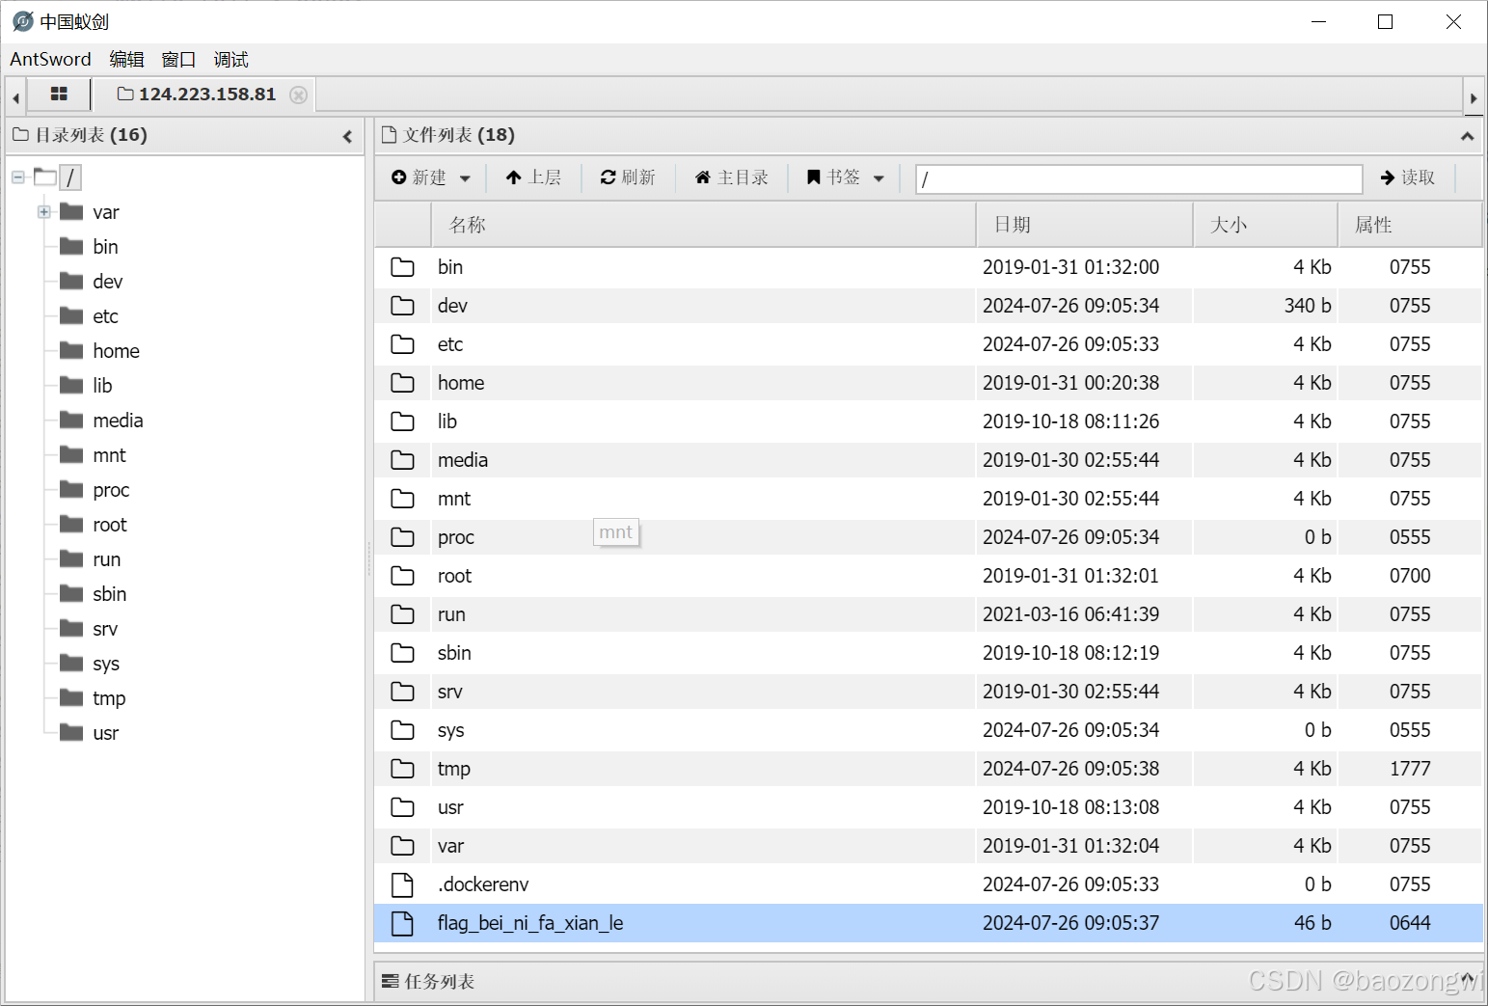1488x1006 pixels.
Task: Click bin folder icon in file list
Action: pyautogui.click(x=402, y=267)
